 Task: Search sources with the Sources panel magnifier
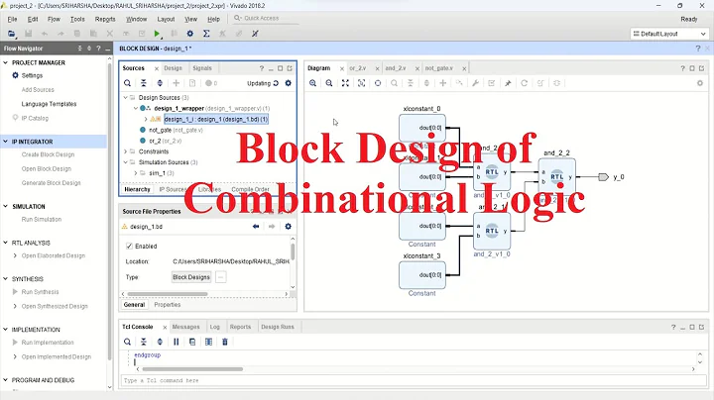click(x=128, y=83)
